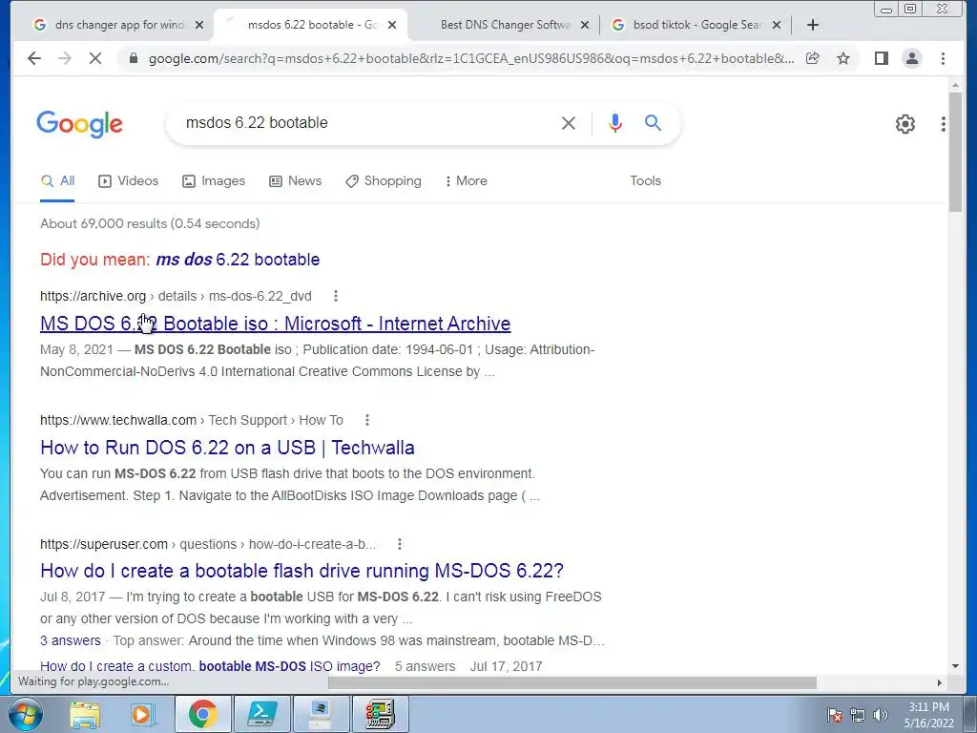Clear the search box with the X

[569, 123]
